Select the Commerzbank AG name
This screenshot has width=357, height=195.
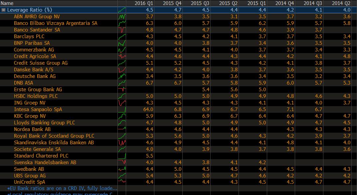click(34, 50)
